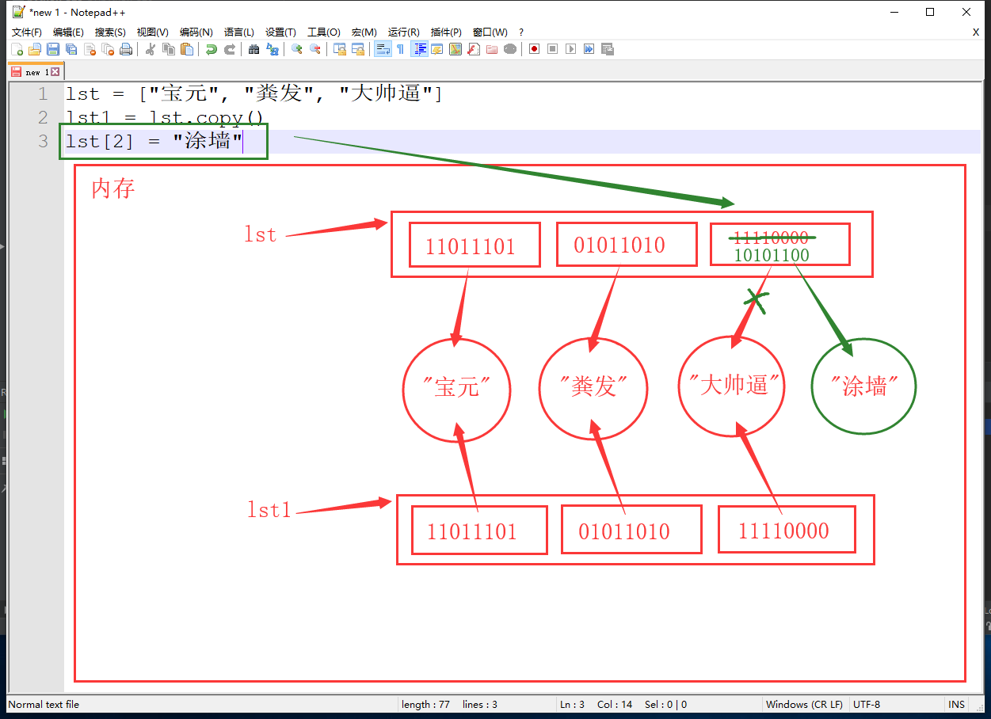Screen dimensions: 991x719
Task: Save the current document via toolbar
Action: (x=53, y=49)
